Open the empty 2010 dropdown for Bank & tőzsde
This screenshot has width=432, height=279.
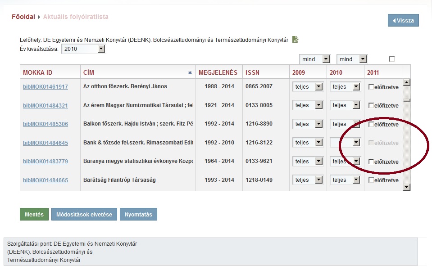point(345,143)
